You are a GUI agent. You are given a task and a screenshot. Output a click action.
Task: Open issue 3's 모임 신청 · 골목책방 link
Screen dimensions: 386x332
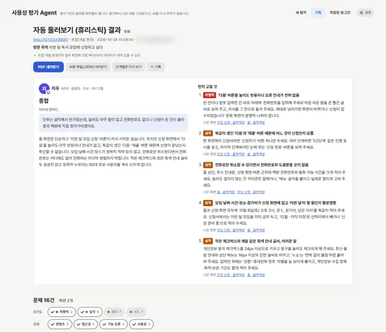251,192
